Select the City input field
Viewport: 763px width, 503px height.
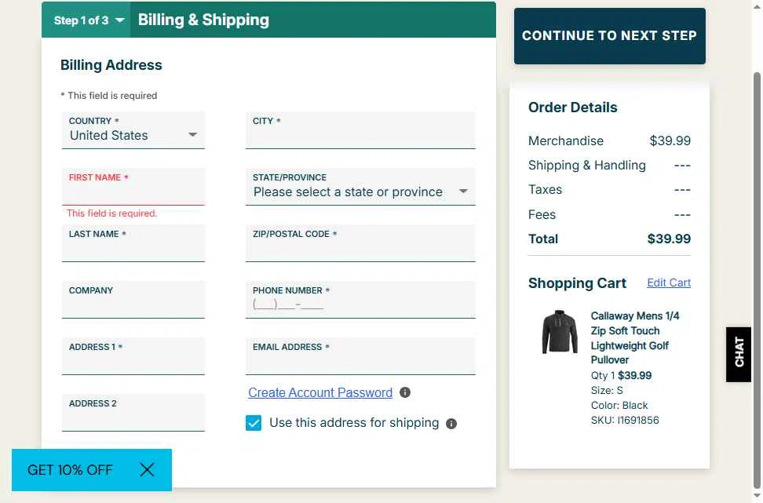point(360,135)
